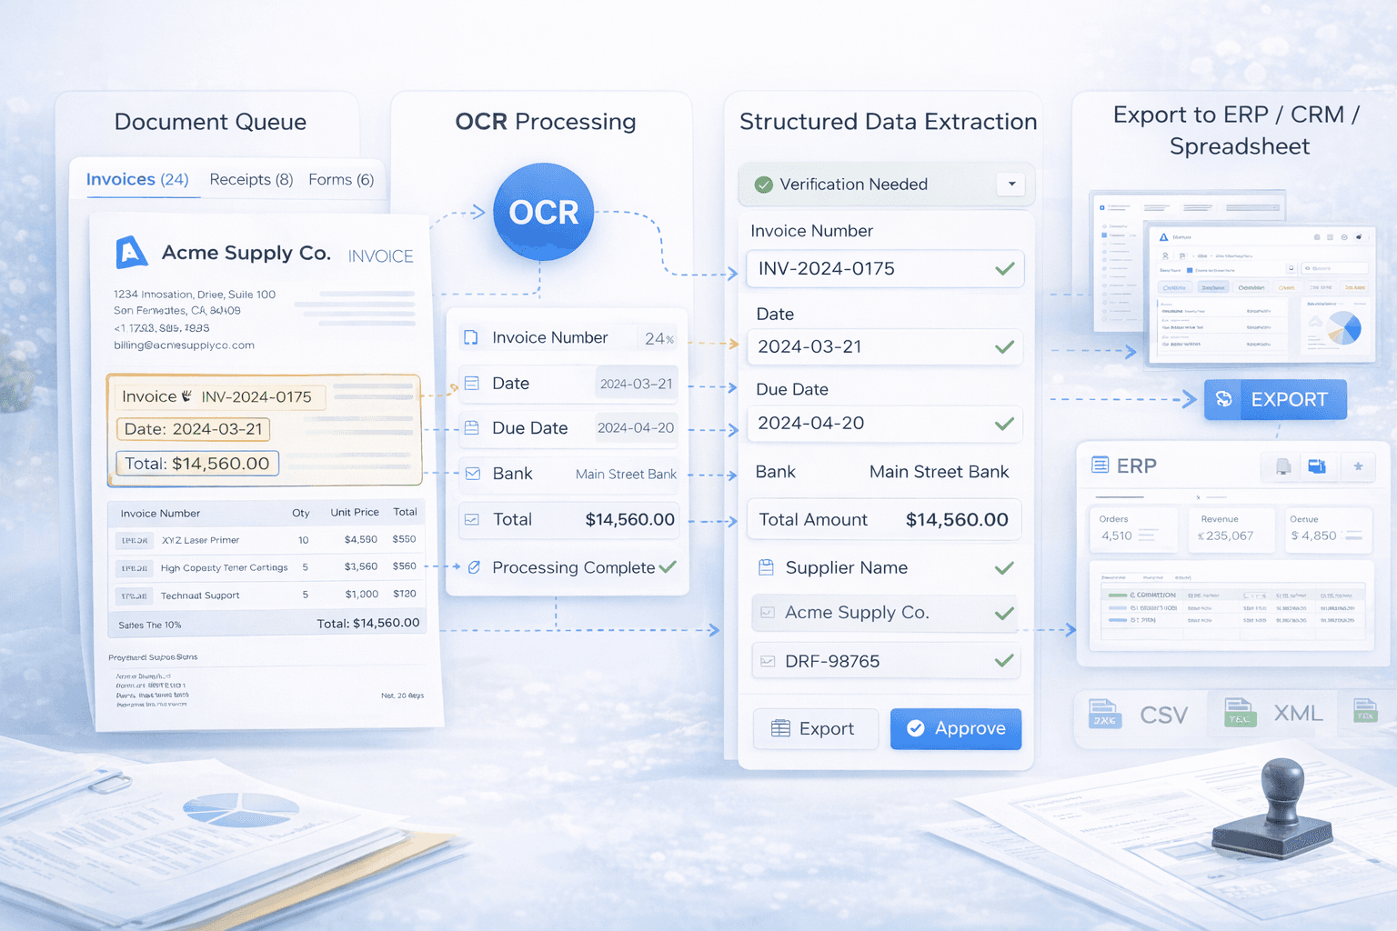The width and height of the screenshot is (1397, 931).
Task: Click the CSV file format icon
Action: pos(1104,714)
